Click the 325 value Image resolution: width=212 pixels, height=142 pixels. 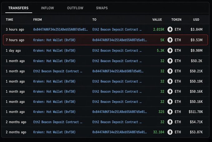click(161, 112)
